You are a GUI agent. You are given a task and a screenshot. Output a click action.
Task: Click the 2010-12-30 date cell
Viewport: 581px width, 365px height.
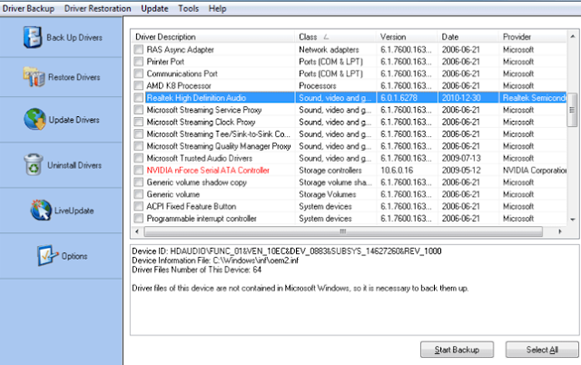point(461,98)
